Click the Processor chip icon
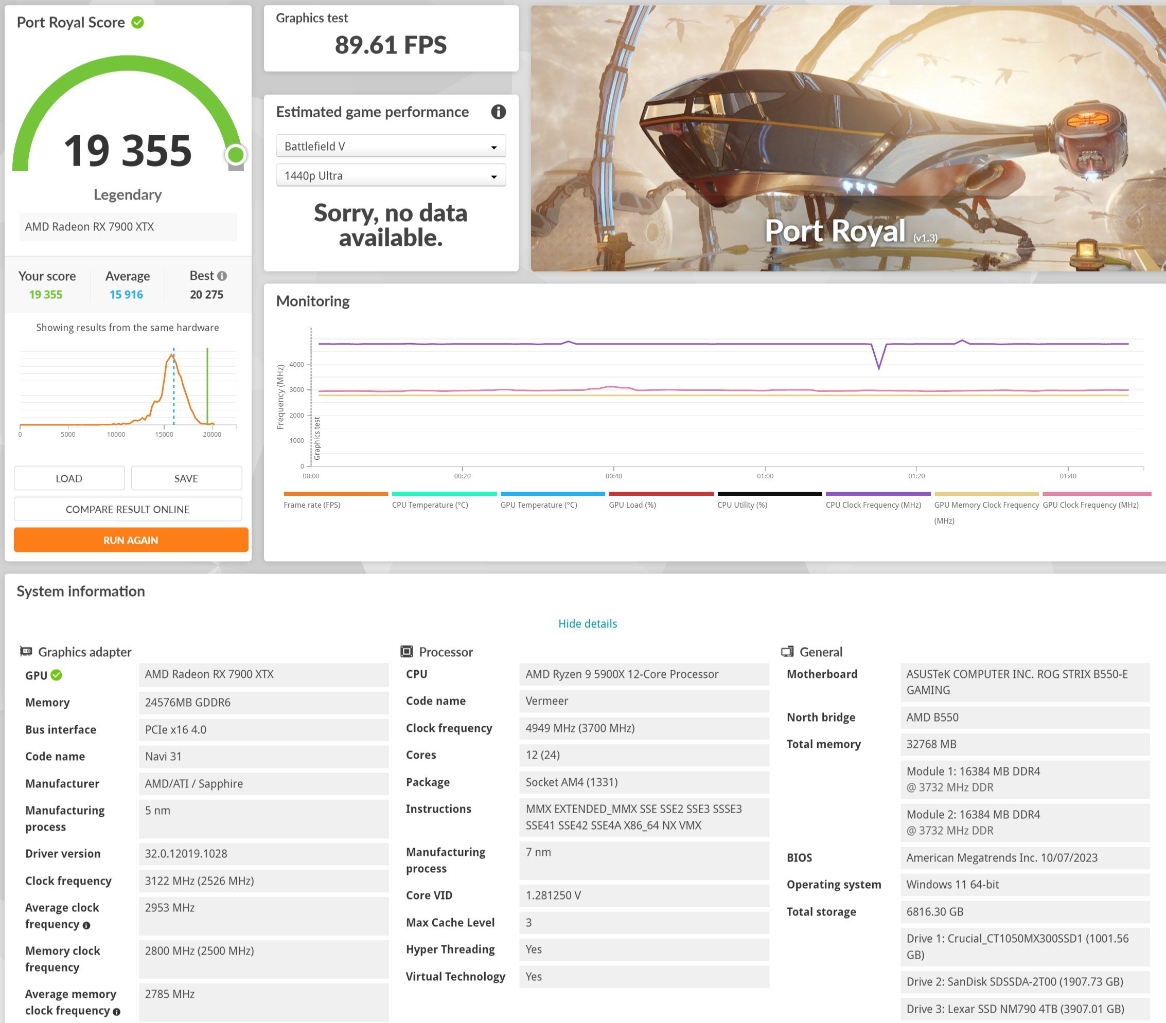Viewport: 1166px width, 1023px height. click(407, 651)
